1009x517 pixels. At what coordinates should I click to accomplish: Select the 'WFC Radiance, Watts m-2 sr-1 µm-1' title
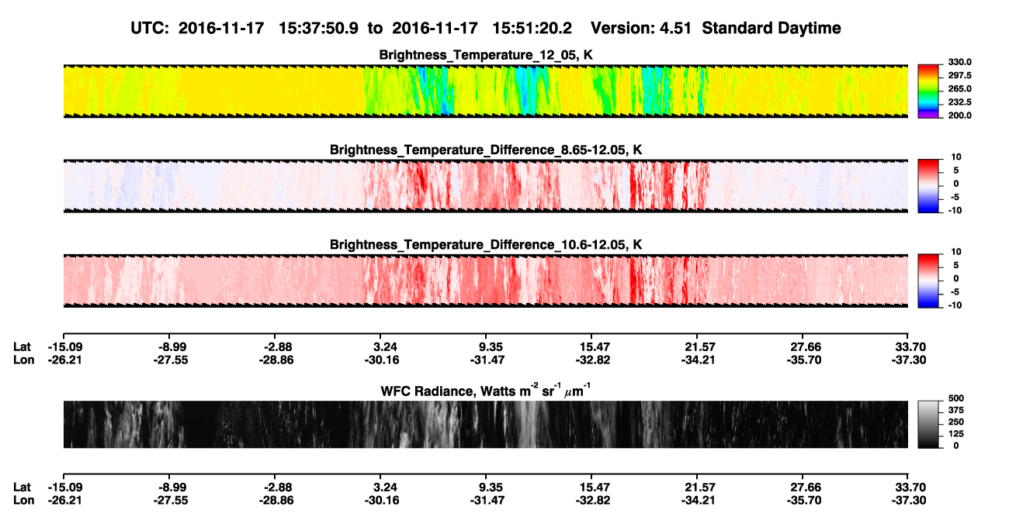tap(486, 391)
